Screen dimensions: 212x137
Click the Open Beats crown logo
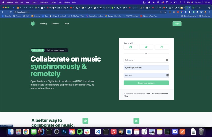coord(33,23)
